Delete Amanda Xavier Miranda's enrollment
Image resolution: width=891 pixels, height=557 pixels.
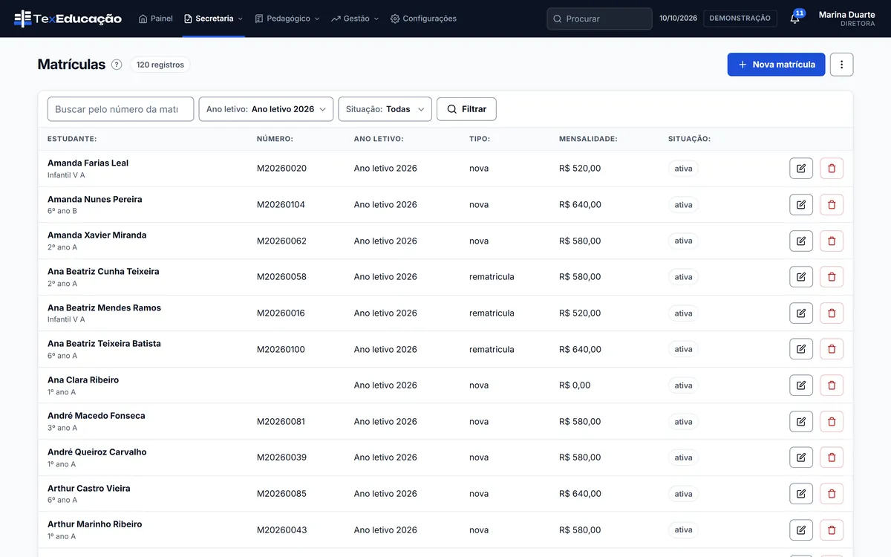pyautogui.click(x=832, y=241)
